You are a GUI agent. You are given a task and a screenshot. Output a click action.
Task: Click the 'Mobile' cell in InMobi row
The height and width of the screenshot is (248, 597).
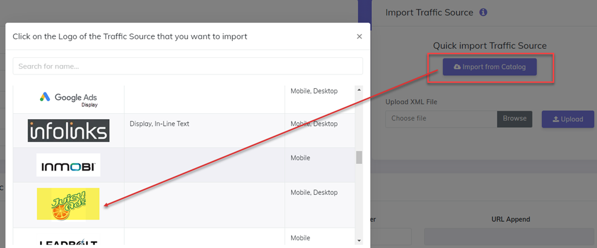(x=300, y=158)
